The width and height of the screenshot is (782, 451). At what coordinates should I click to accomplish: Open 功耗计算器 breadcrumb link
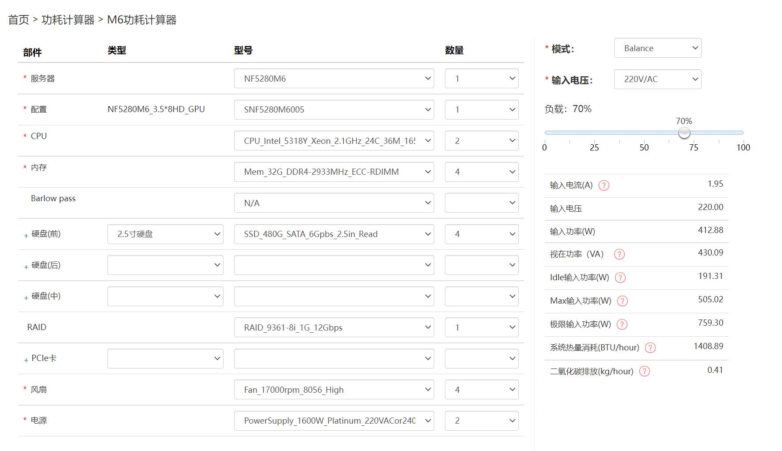68,20
